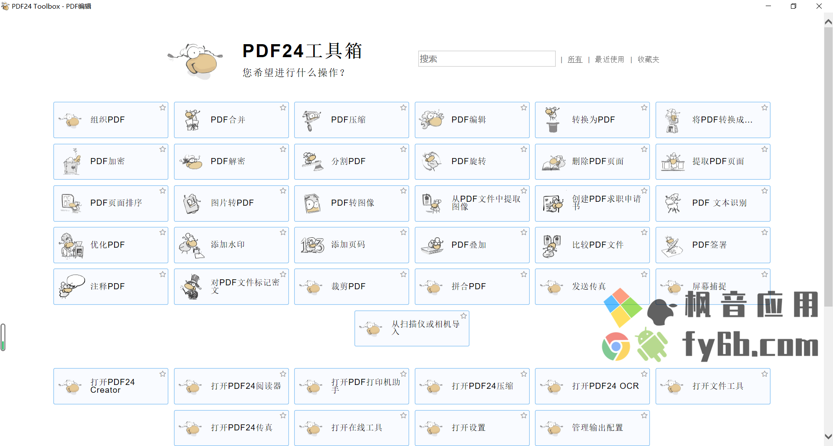Favorite the 裁剪PDF tile star

403,274
